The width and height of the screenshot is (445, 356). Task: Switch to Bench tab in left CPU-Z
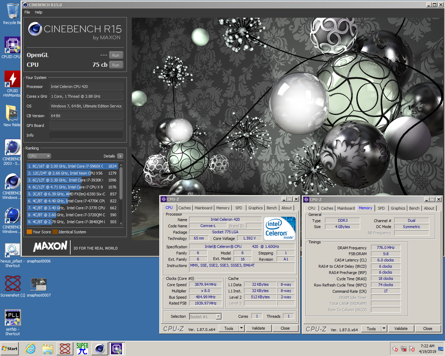(272, 208)
